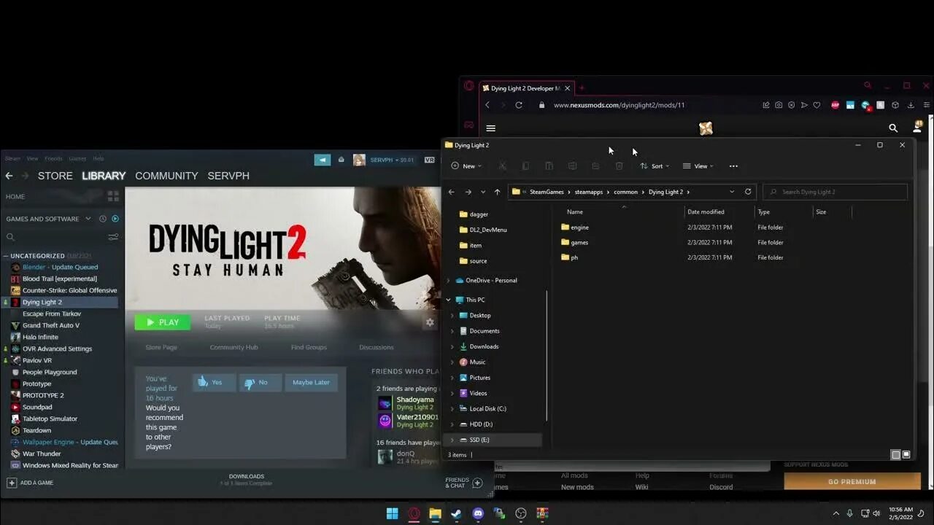Open See more ellipsis in File Explorer
The image size is (934, 525).
(x=733, y=166)
